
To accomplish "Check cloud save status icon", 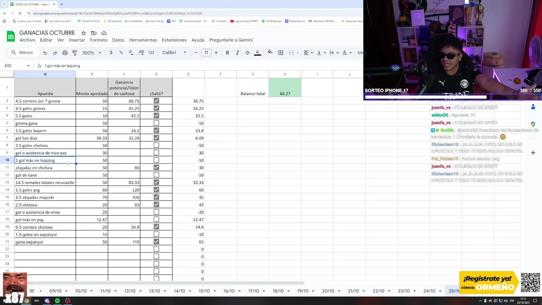I will (104, 33).
